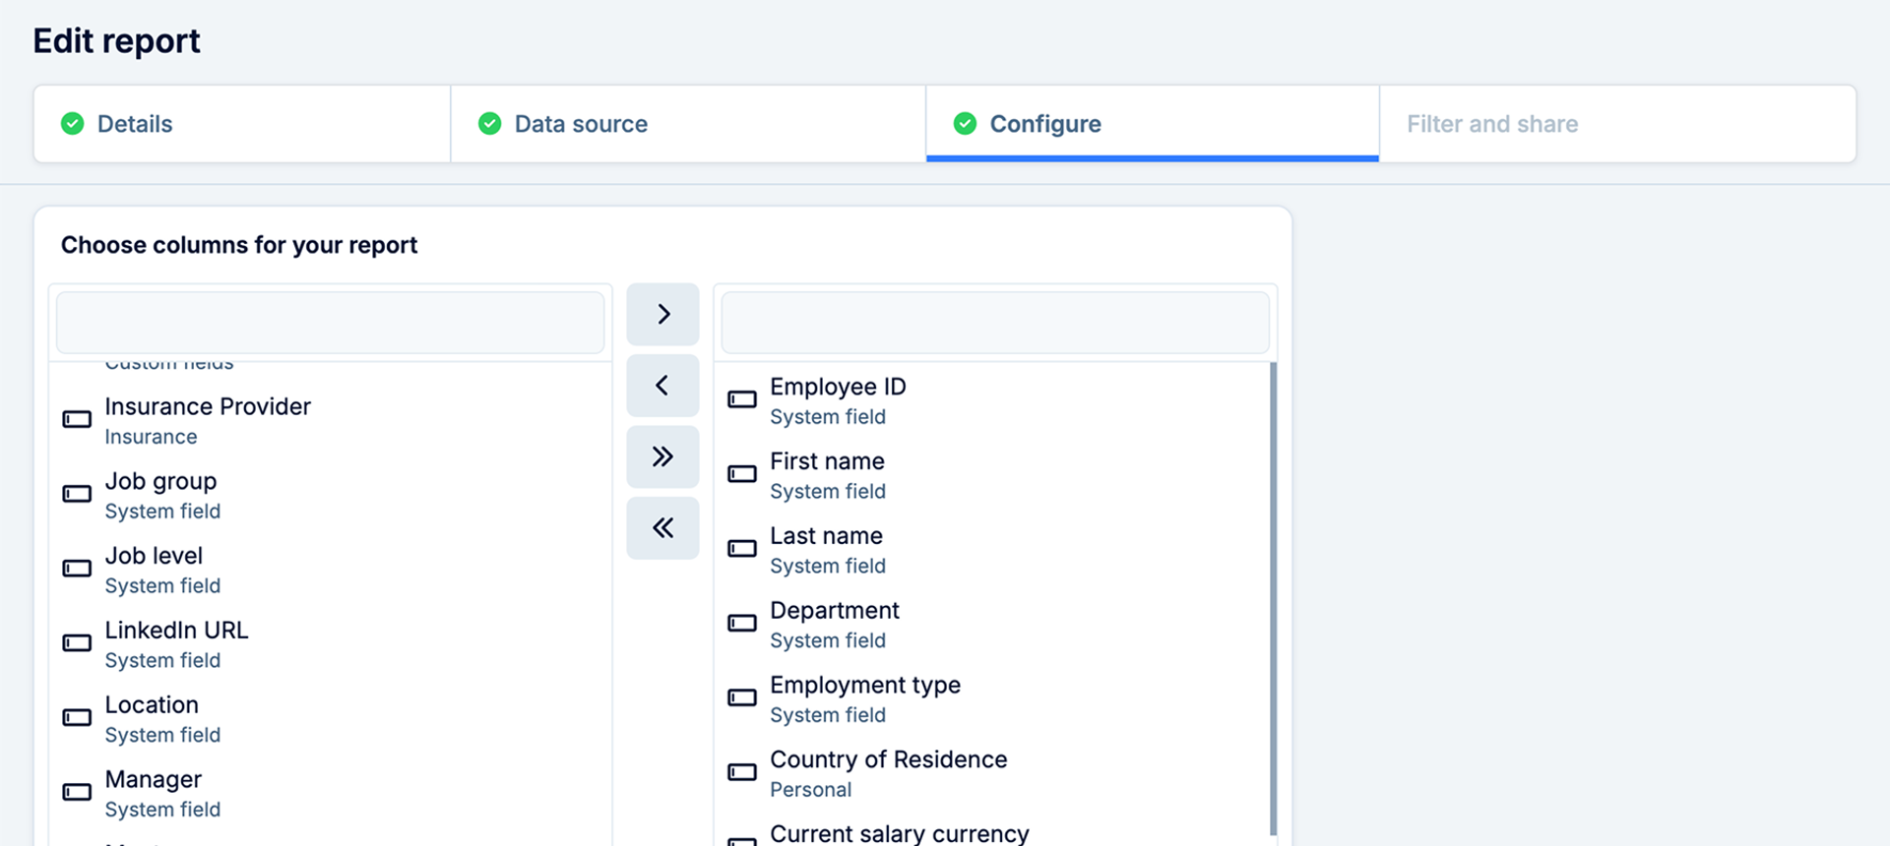
Task: Click the green checkmark beside Configure
Action: point(965,124)
